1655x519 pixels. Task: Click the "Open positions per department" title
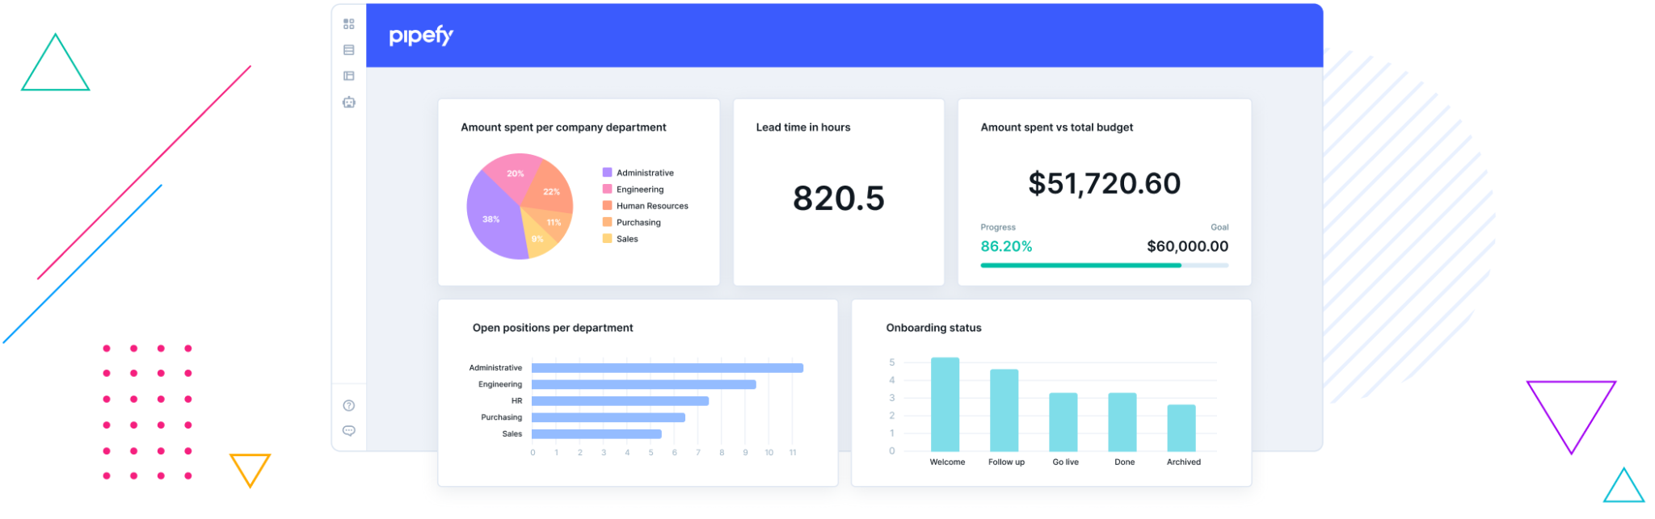click(x=553, y=328)
